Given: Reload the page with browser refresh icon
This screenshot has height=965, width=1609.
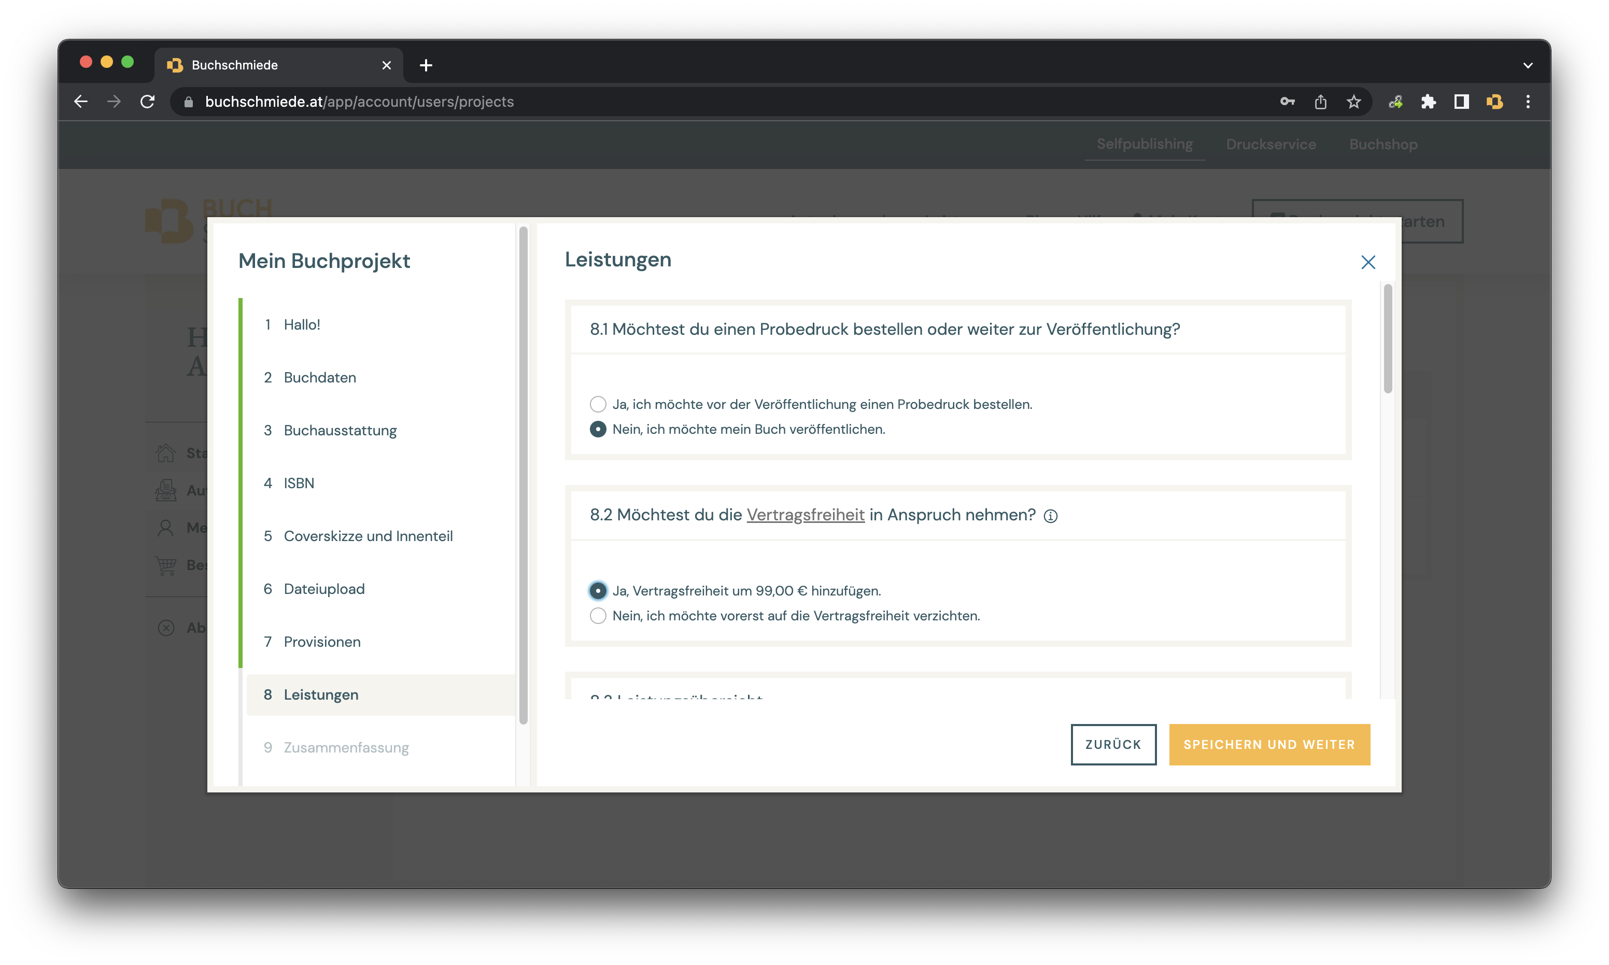Looking at the screenshot, I should click(x=148, y=102).
